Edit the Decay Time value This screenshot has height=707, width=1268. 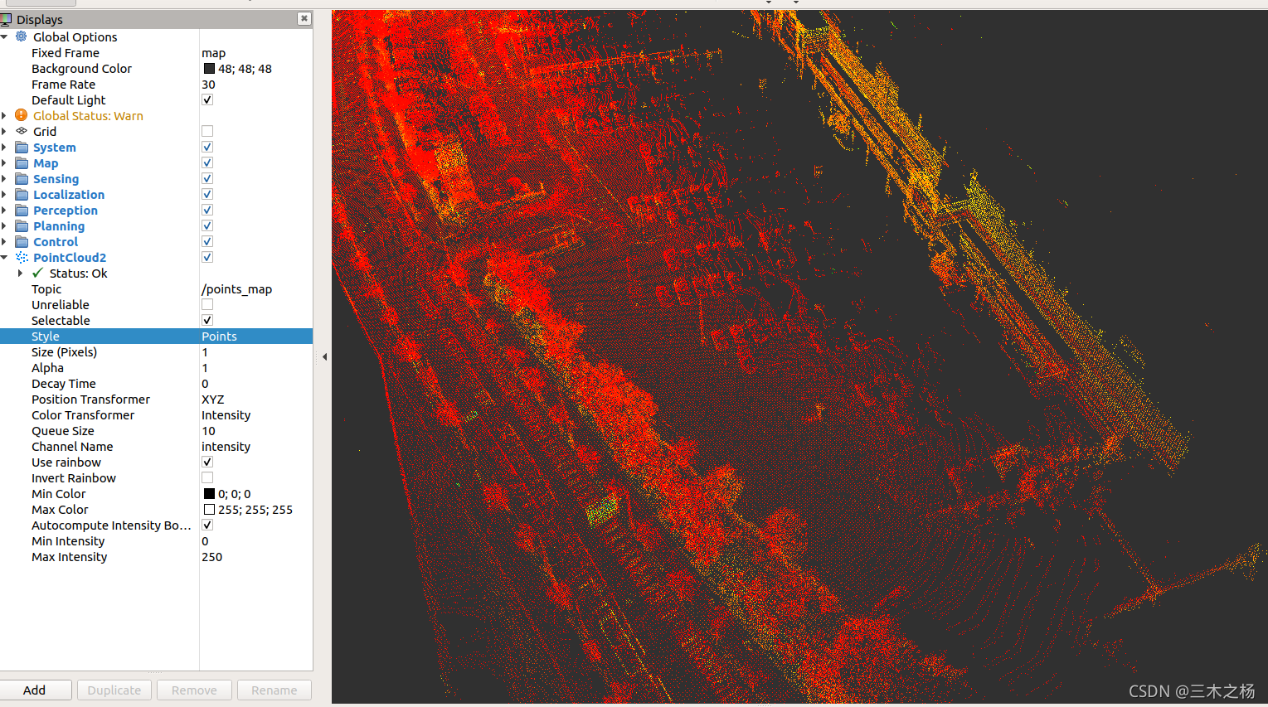(256, 383)
